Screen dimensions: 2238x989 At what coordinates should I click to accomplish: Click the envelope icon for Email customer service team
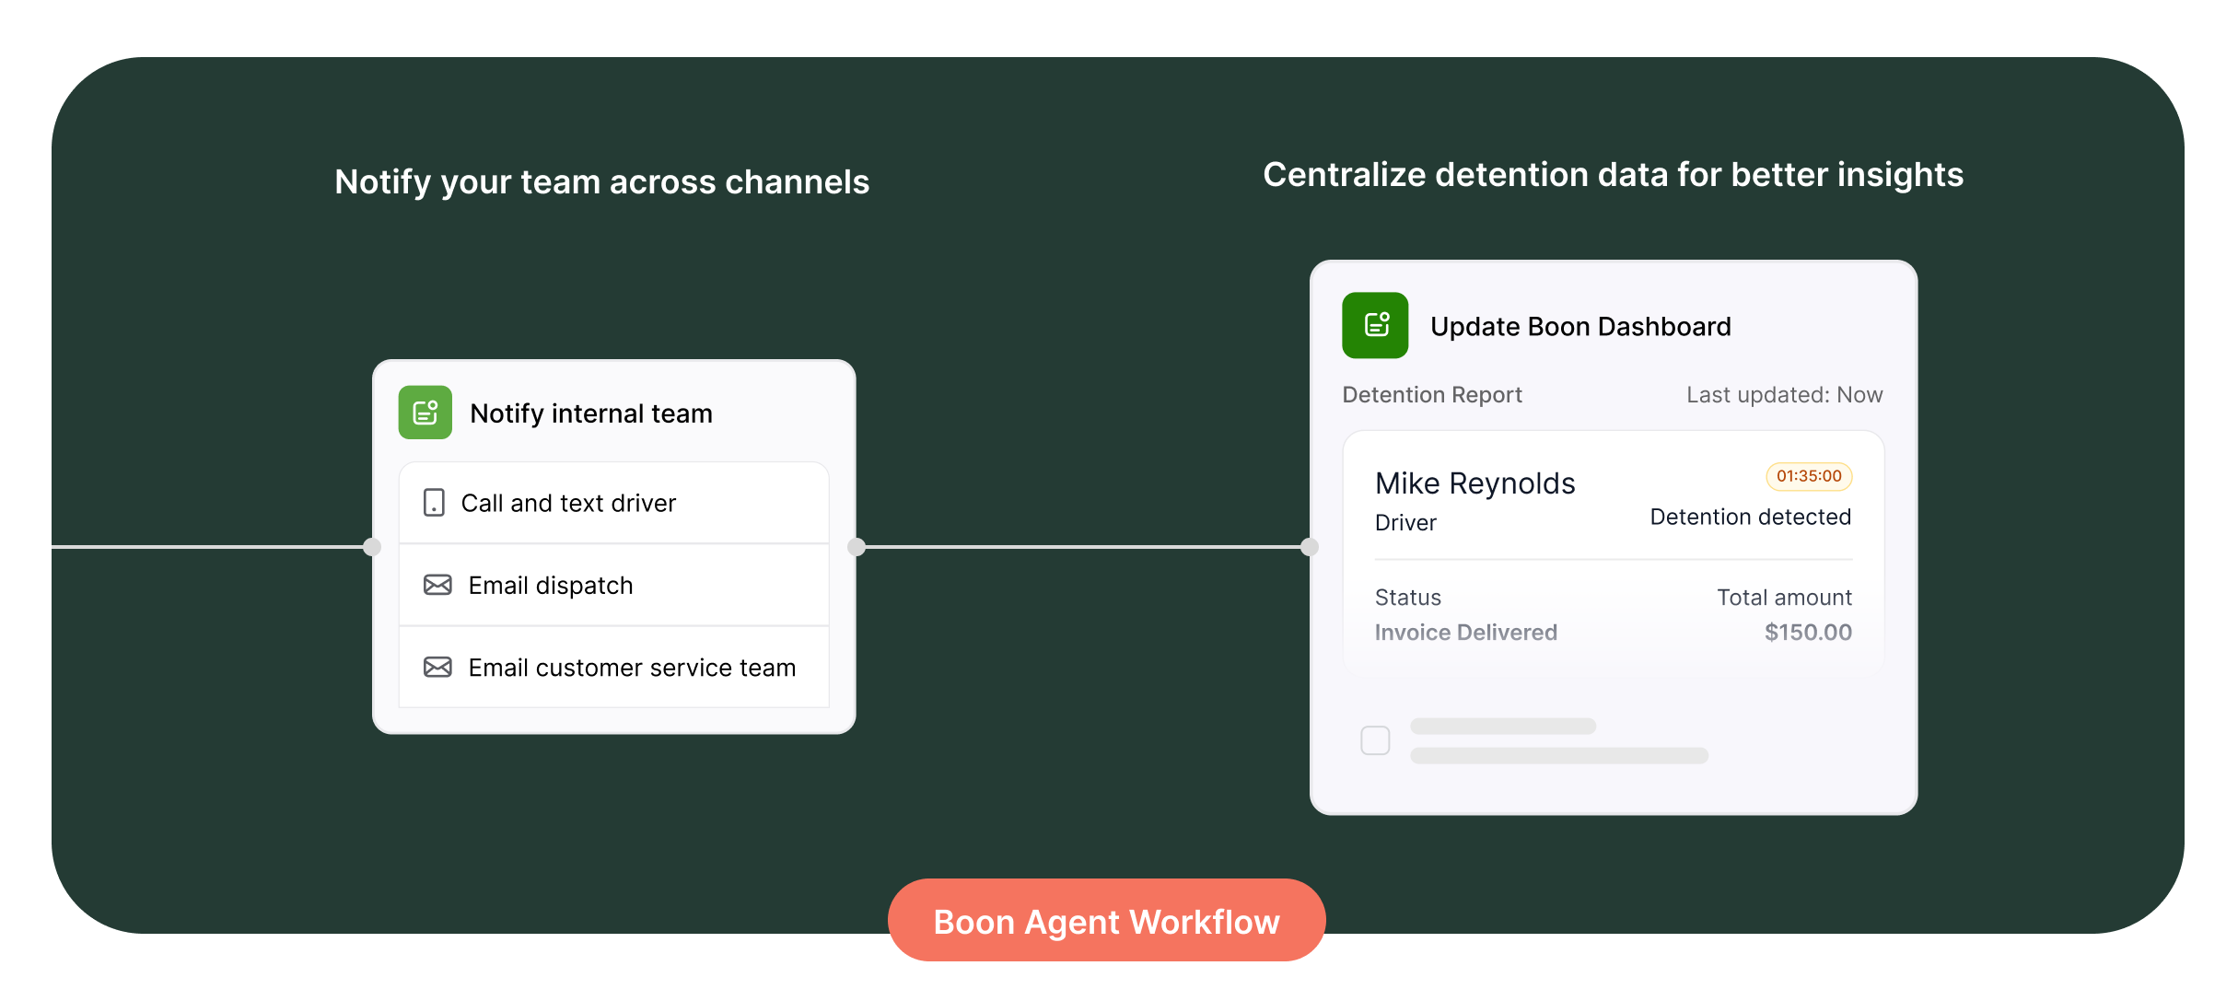(437, 667)
